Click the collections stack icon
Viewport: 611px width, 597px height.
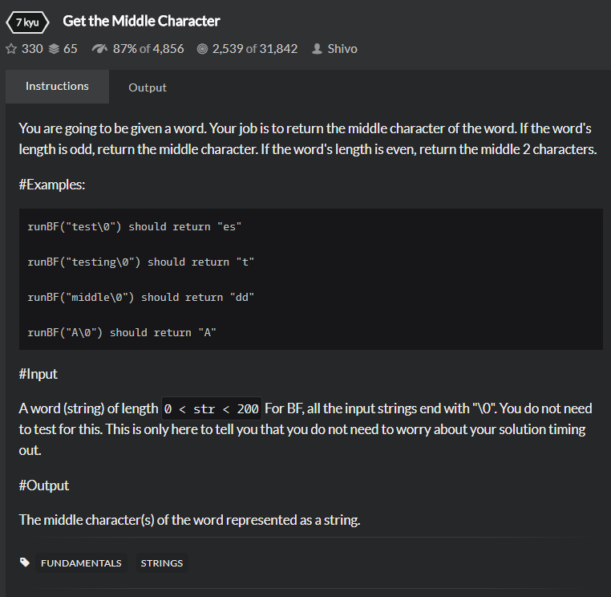click(54, 49)
